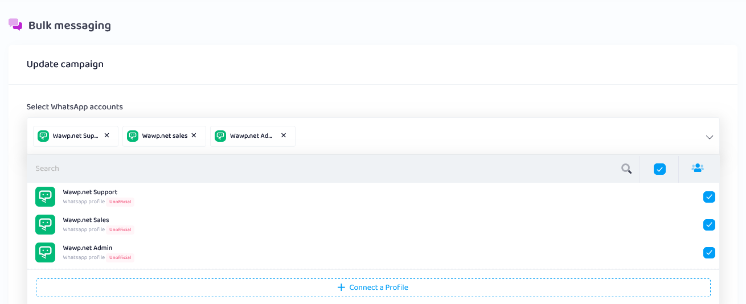
Task: Focus the account Search input field
Action: (x=319, y=169)
